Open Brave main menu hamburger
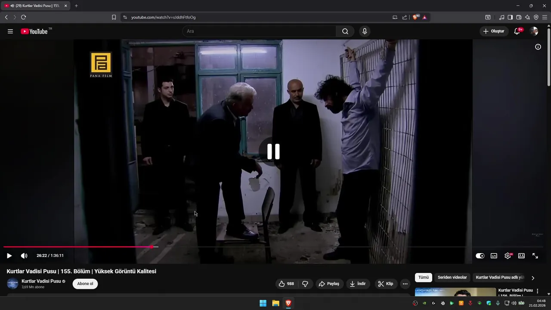This screenshot has width=551, height=310. [545, 17]
